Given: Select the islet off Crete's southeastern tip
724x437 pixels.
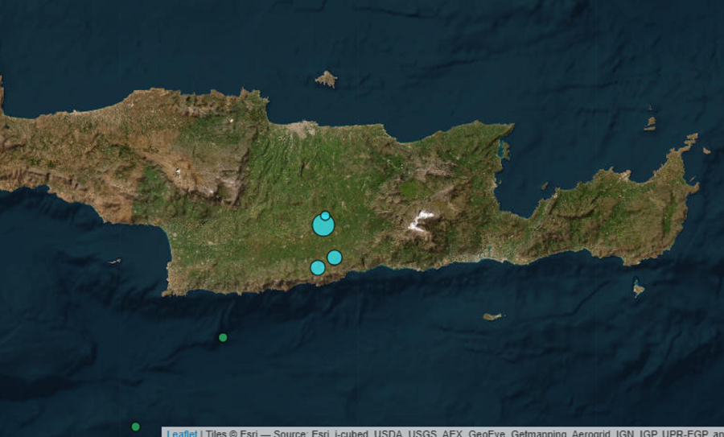Looking at the screenshot, I should pos(638,289).
